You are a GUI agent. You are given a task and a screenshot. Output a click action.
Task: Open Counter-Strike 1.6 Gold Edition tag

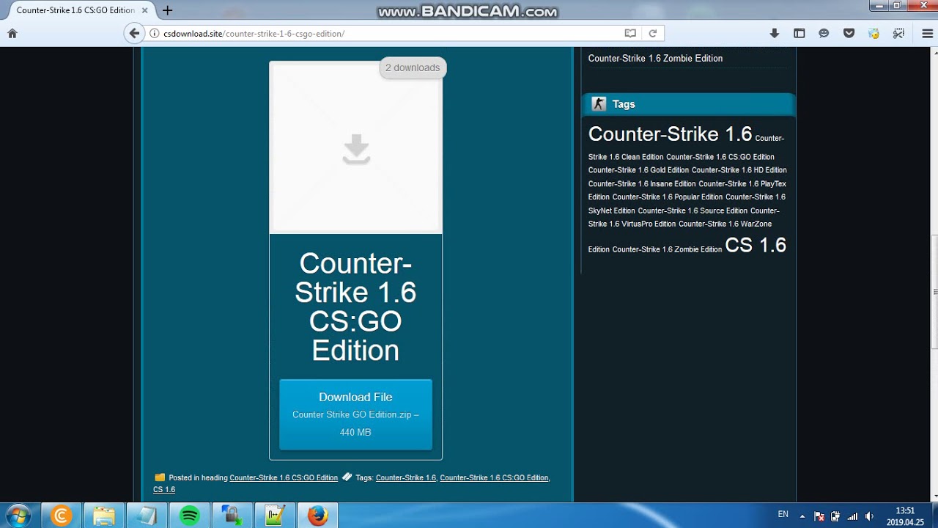[638, 170]
